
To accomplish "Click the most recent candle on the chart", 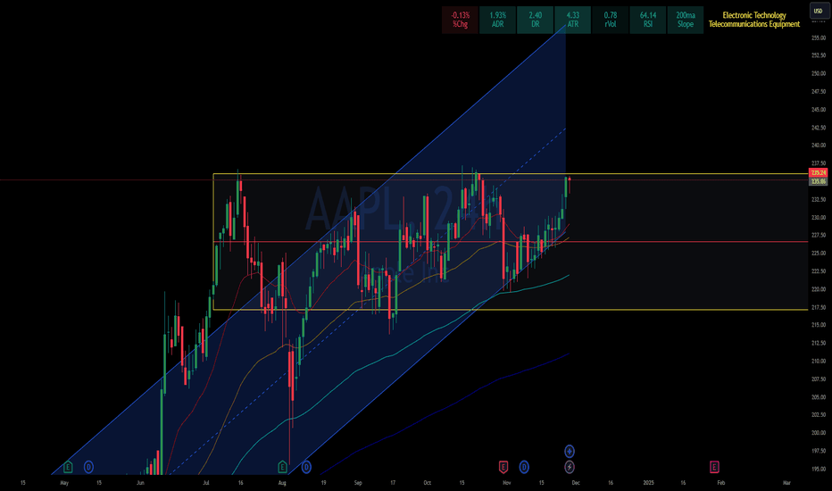I will pos(570,179).
